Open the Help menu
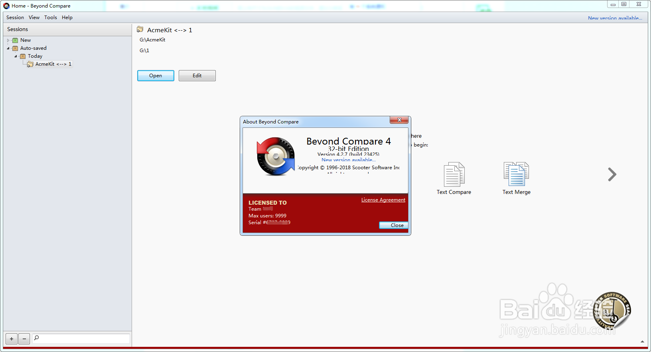The width and height of the screenshot is (651, 352). pos(67,18)
